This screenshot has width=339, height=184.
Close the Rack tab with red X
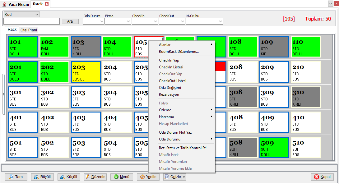47,4
